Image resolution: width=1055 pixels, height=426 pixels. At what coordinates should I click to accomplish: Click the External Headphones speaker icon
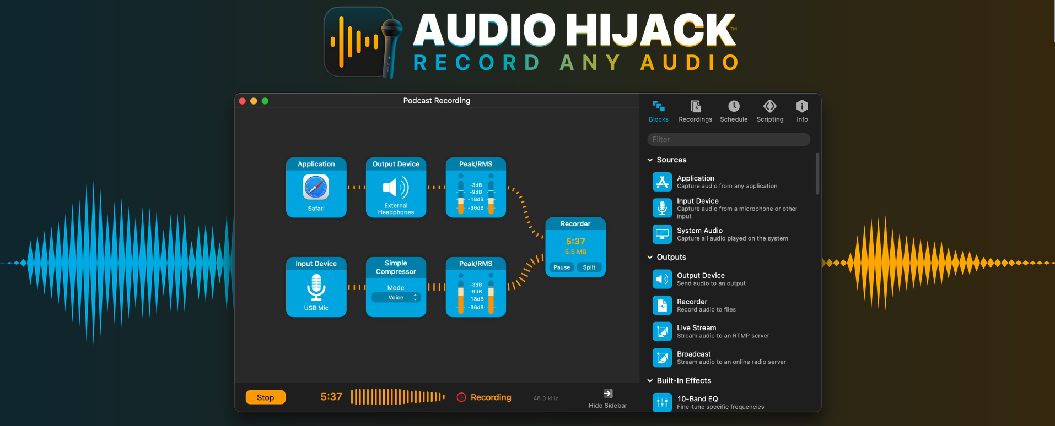(396, 188)
